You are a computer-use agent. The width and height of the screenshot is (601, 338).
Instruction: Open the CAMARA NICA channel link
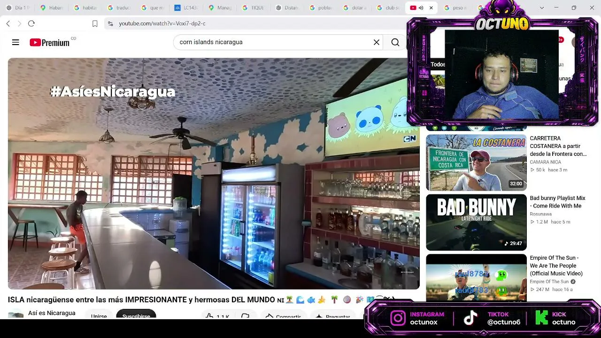[x=546, y=162]
